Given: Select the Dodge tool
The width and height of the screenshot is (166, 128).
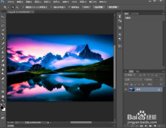Looking at the screenshot, I should [x=3, y=74].
